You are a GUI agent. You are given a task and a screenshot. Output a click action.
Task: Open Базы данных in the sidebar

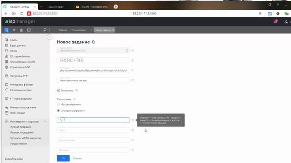[x=18, y=45]
